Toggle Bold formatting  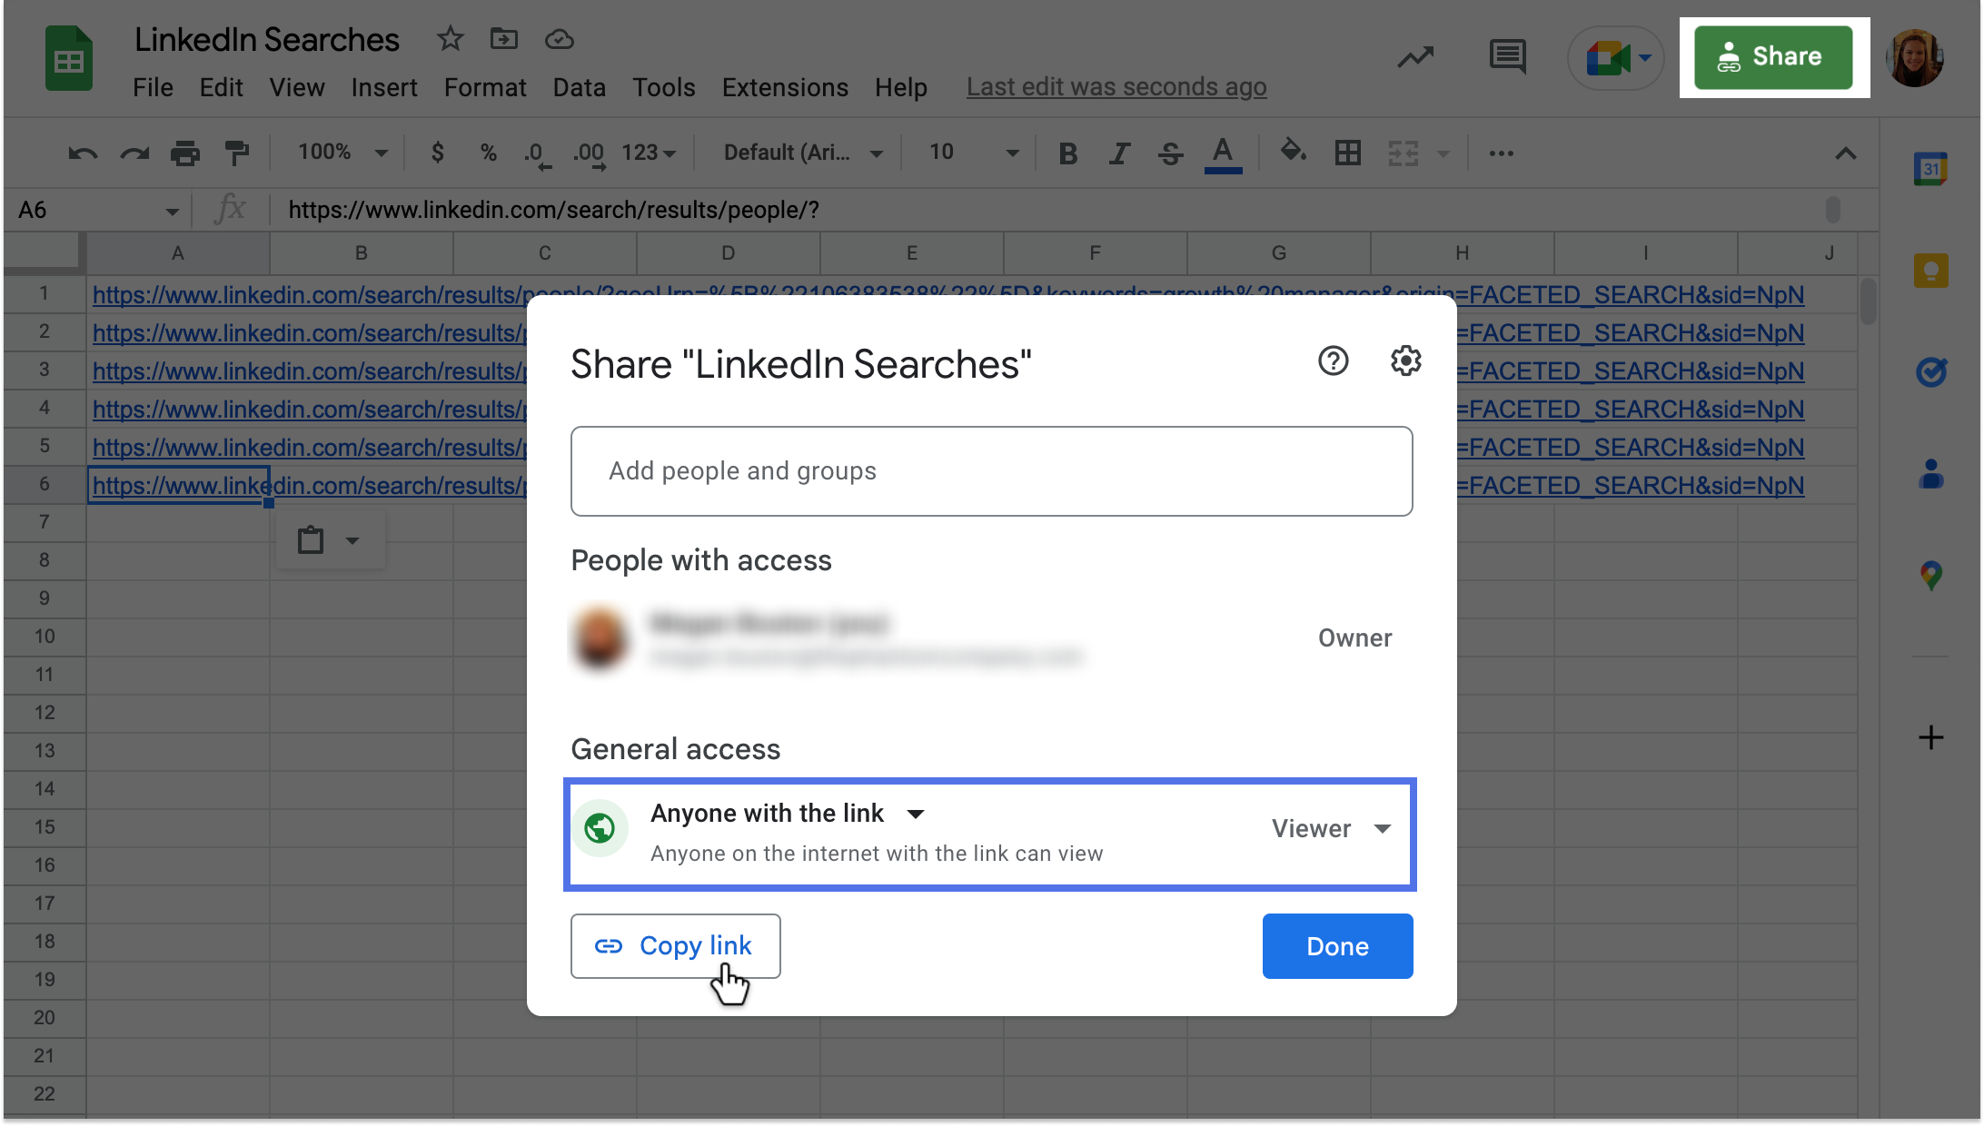(1068, 153)
